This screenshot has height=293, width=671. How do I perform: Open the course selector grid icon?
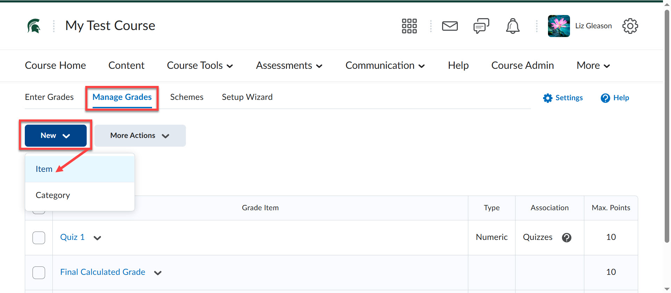[409, 26]
